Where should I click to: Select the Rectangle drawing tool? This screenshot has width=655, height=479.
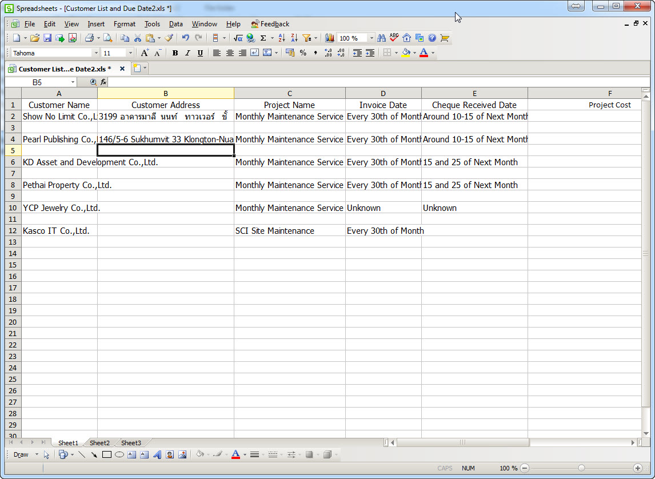pyautogui.click(x=106, y=454)
